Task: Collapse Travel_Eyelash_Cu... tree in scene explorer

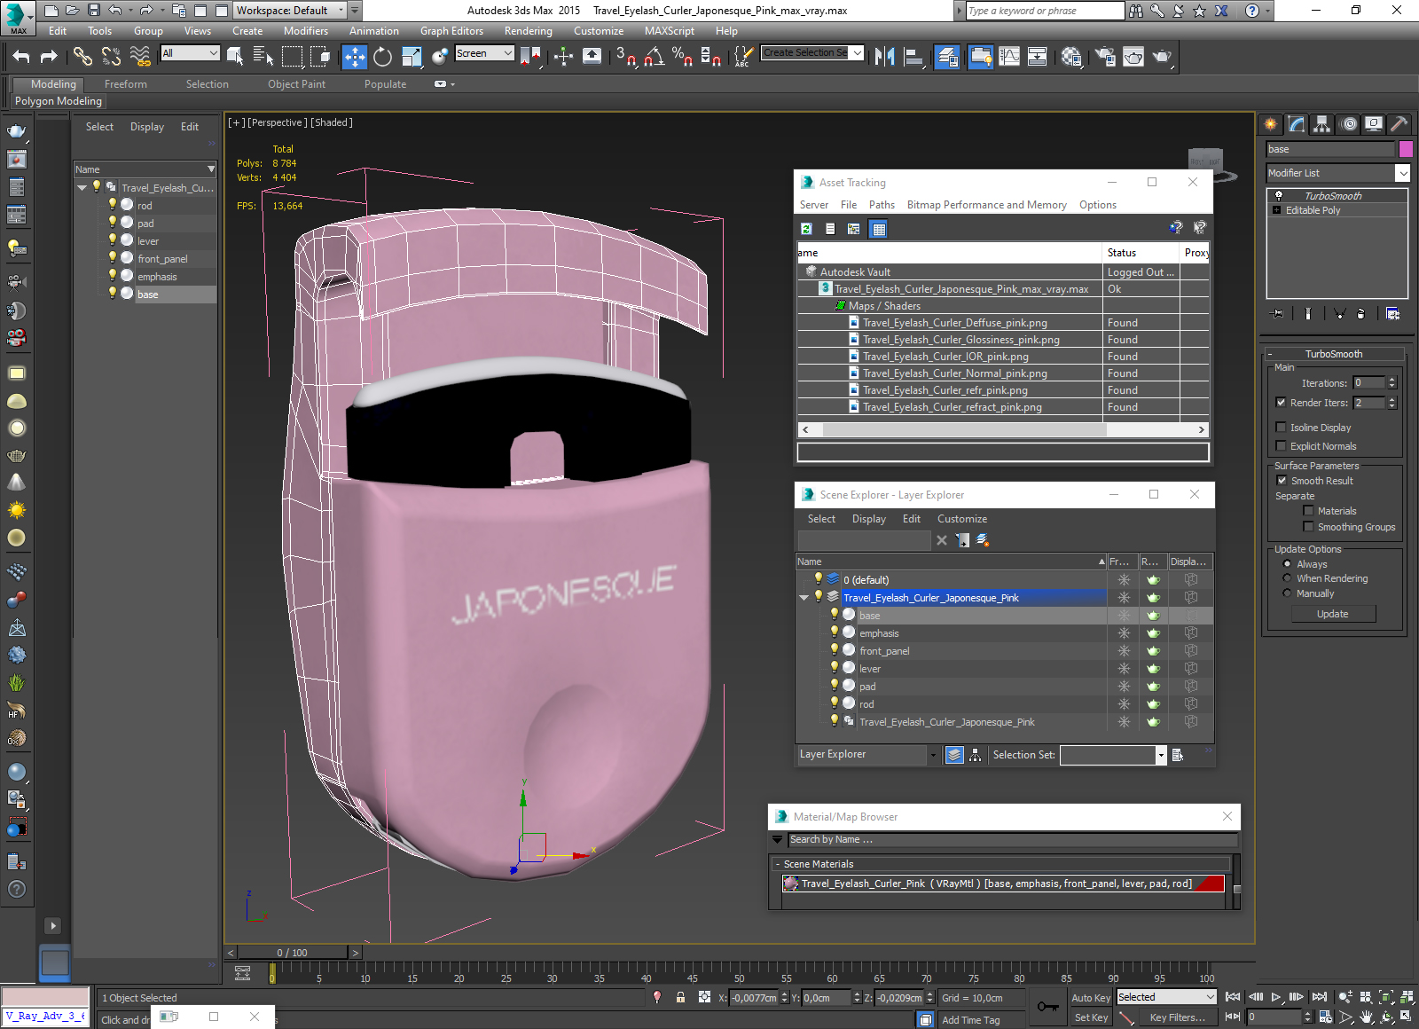Action: click(x=82, y=188)
